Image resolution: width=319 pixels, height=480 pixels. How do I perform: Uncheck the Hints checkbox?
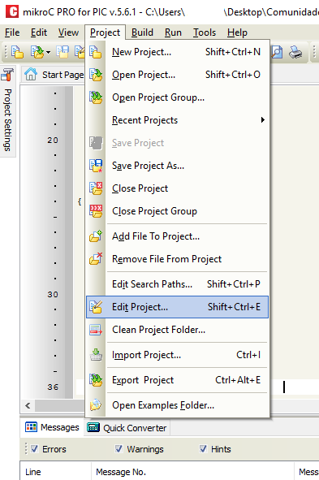(x=203, y=449)
